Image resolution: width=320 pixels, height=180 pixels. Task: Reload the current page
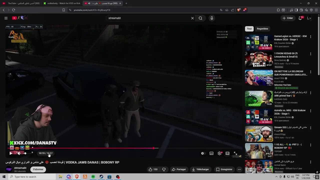(13, 10)
